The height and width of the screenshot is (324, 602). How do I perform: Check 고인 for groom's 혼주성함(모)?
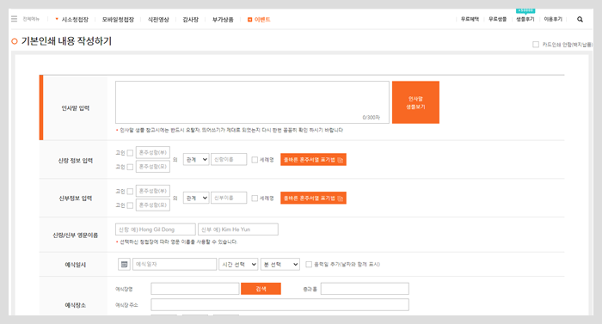(x=130, y=167)
